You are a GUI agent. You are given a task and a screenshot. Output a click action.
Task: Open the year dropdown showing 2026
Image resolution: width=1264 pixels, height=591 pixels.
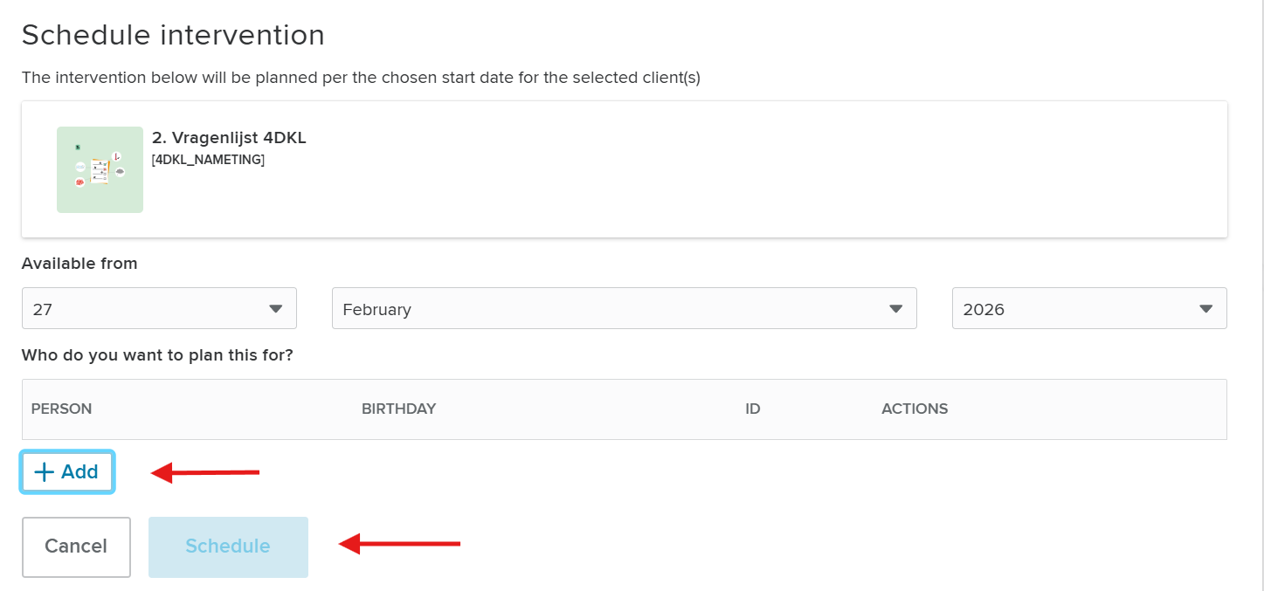[1088, 308]
